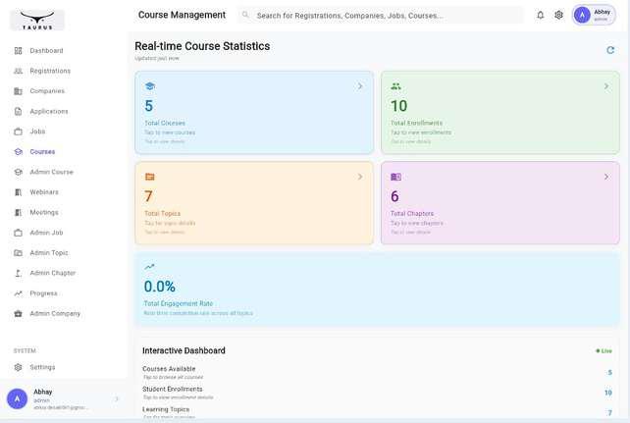Click the Progress trend icon in sidebar

coord(18,293)
